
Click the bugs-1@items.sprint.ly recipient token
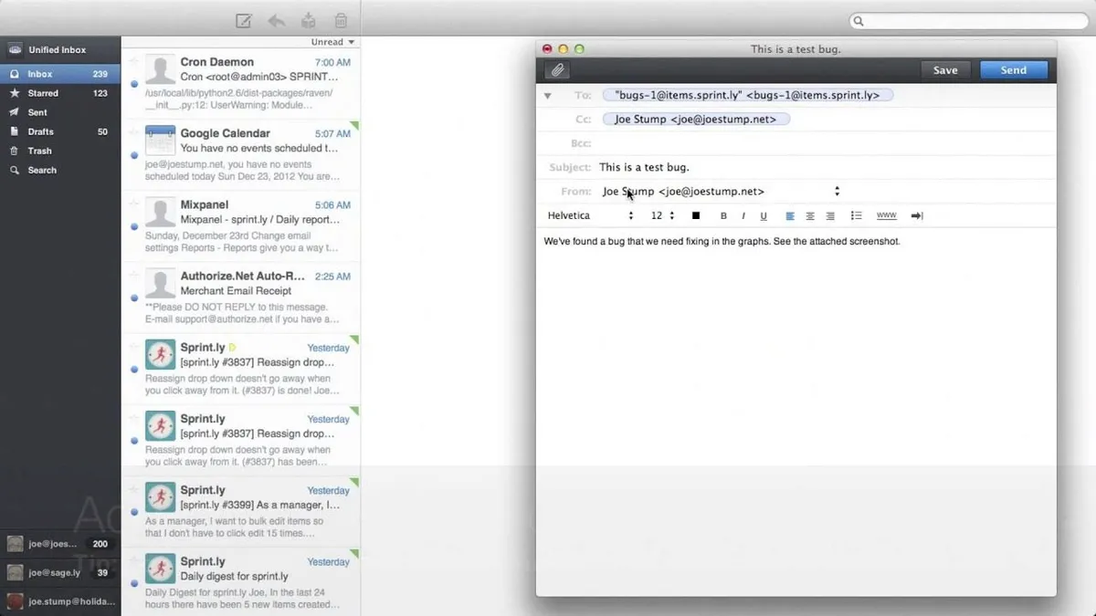(748, 95)
